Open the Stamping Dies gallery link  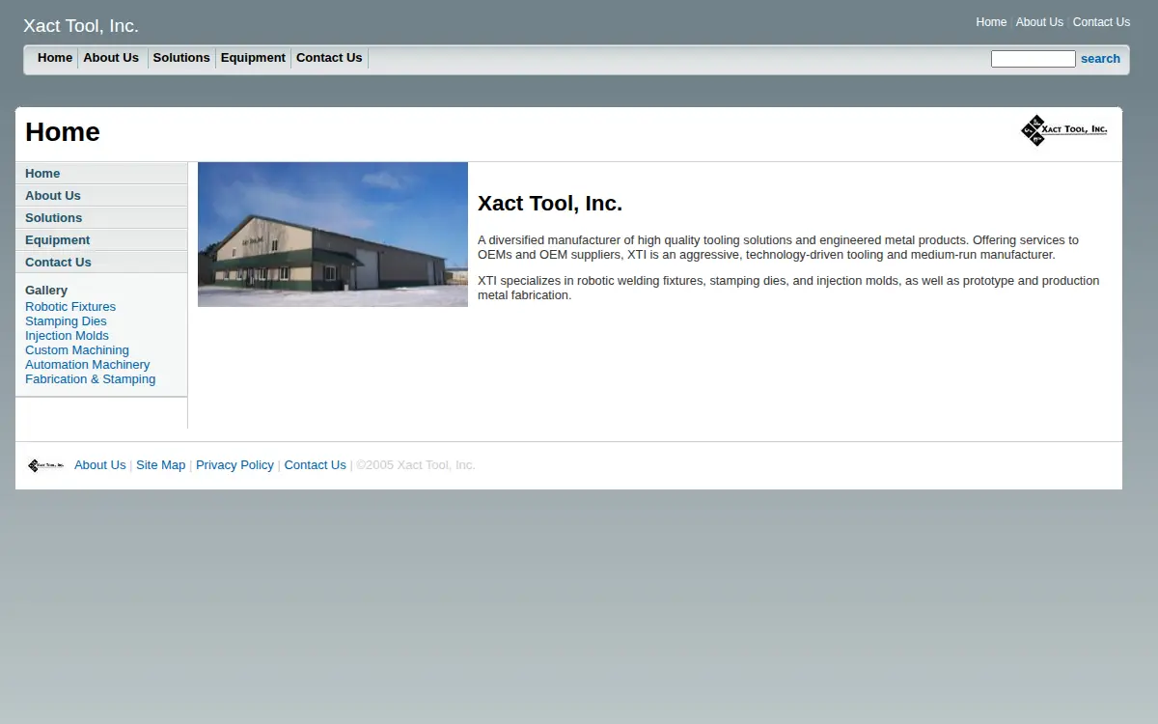pos(66,321)
